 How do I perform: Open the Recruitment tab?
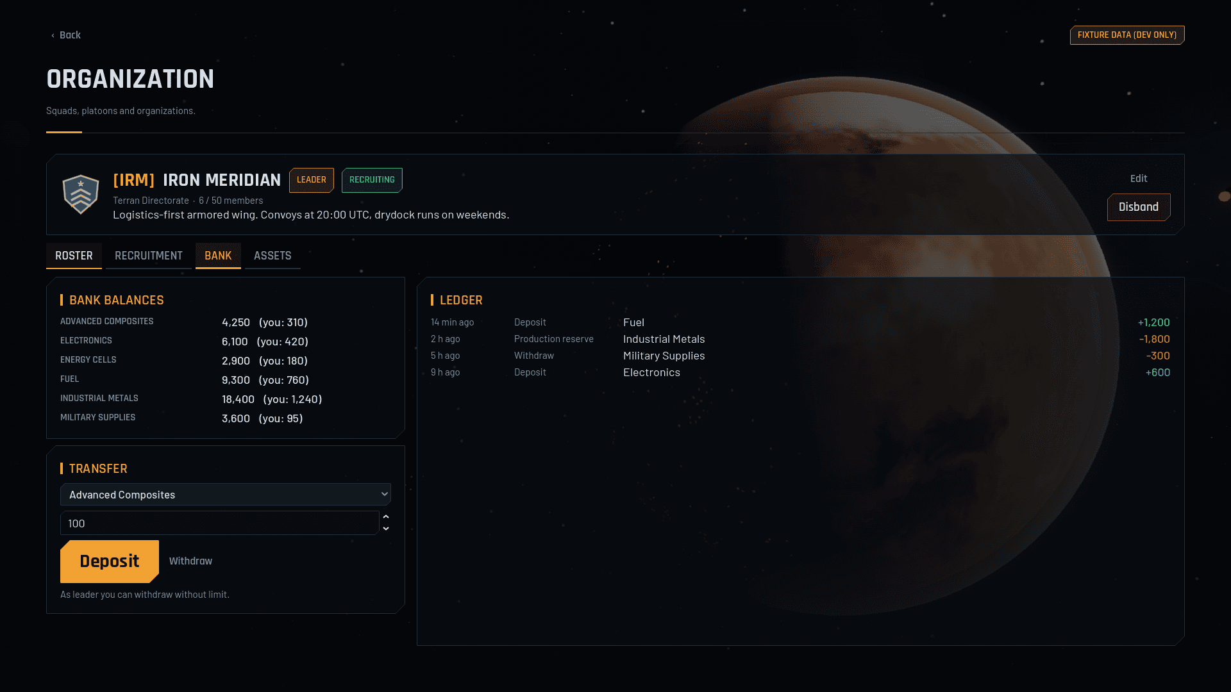(x=149, y=256)
